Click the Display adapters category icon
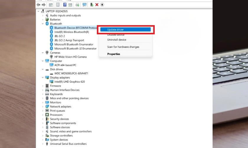 47,78
